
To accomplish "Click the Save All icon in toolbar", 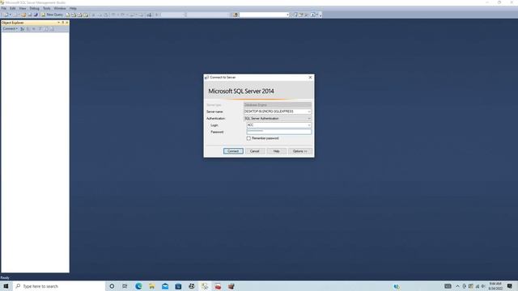I will point(36,15).
